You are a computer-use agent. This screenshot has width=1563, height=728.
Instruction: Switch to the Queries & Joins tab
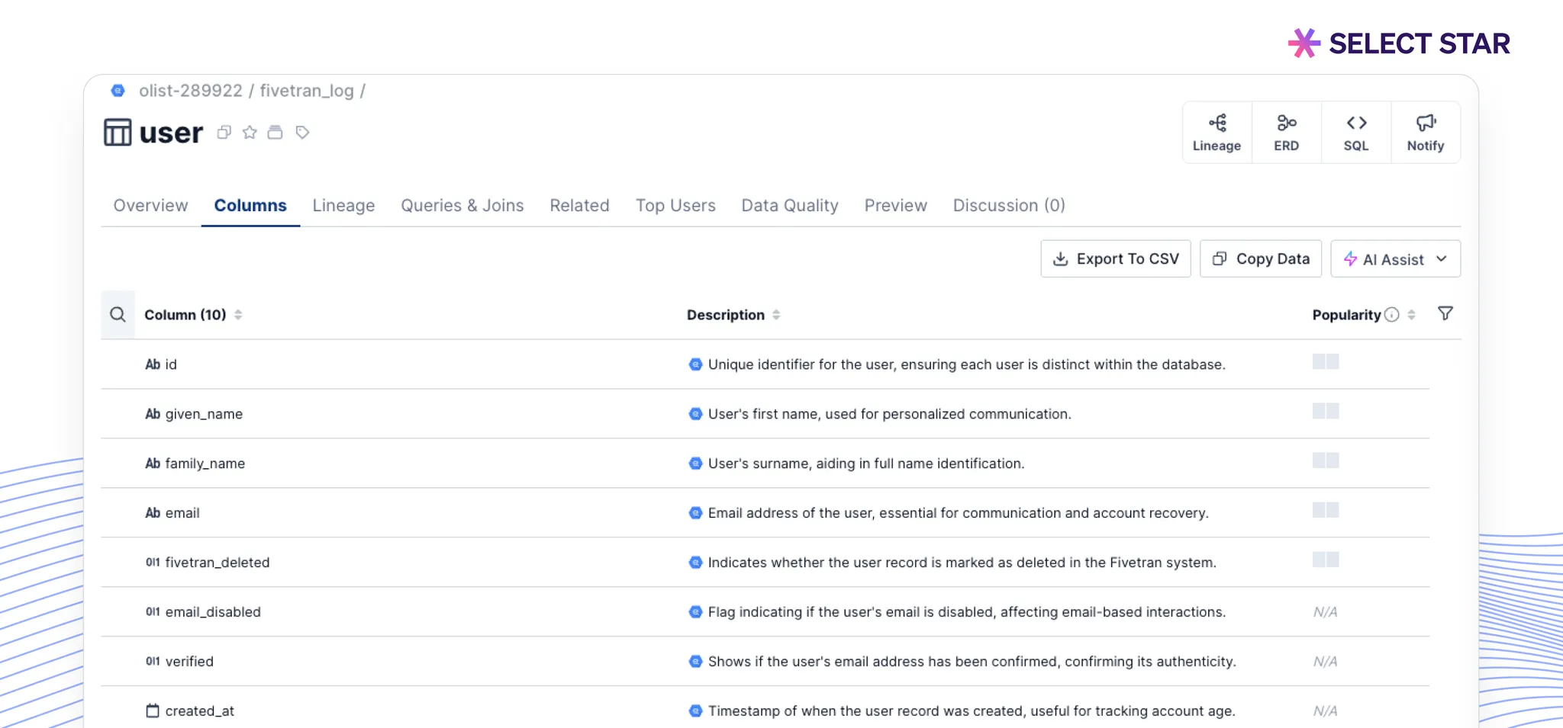click(462, 206)
